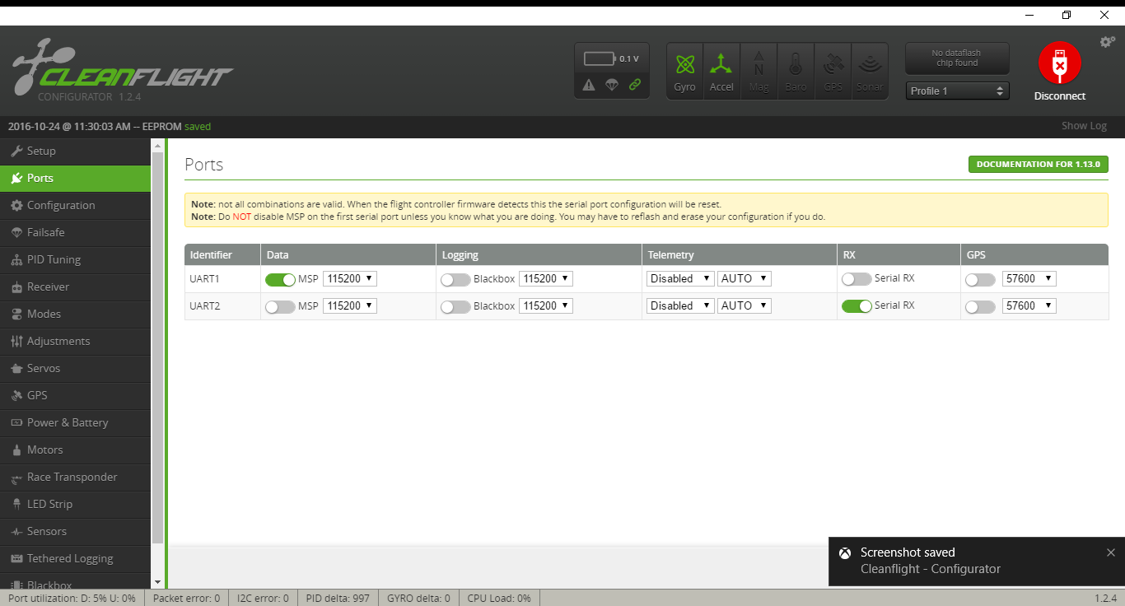Click the No dataflash chip found indicator
1125x606 pixels.
(x=957, y=58)
